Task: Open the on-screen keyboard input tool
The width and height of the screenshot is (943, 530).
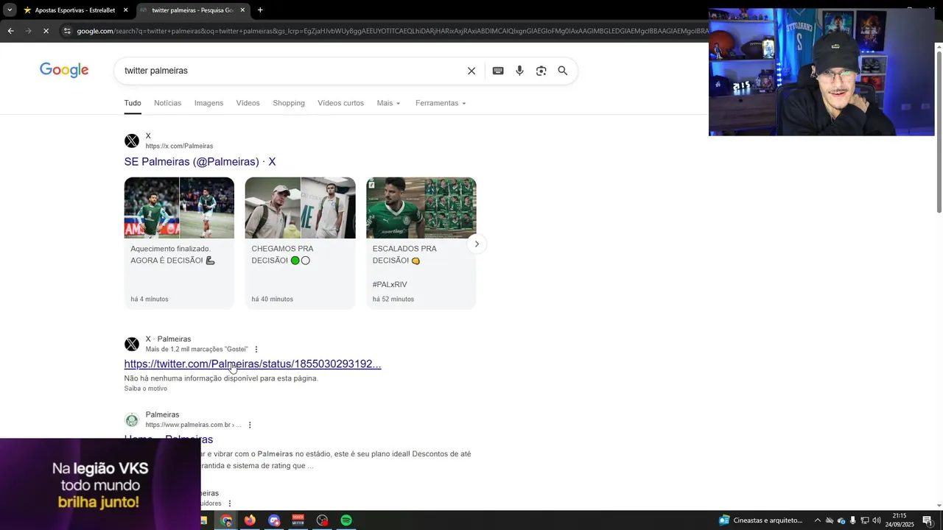Action: tap(498, 71)
